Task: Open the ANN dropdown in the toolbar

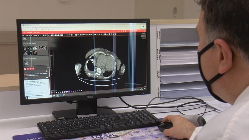Action: coord(28,36)
